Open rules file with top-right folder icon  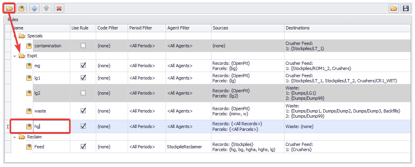click(x=394, y=8)
